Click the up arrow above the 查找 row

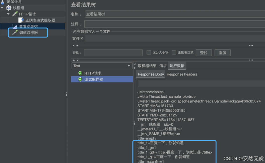click(74, 46)
